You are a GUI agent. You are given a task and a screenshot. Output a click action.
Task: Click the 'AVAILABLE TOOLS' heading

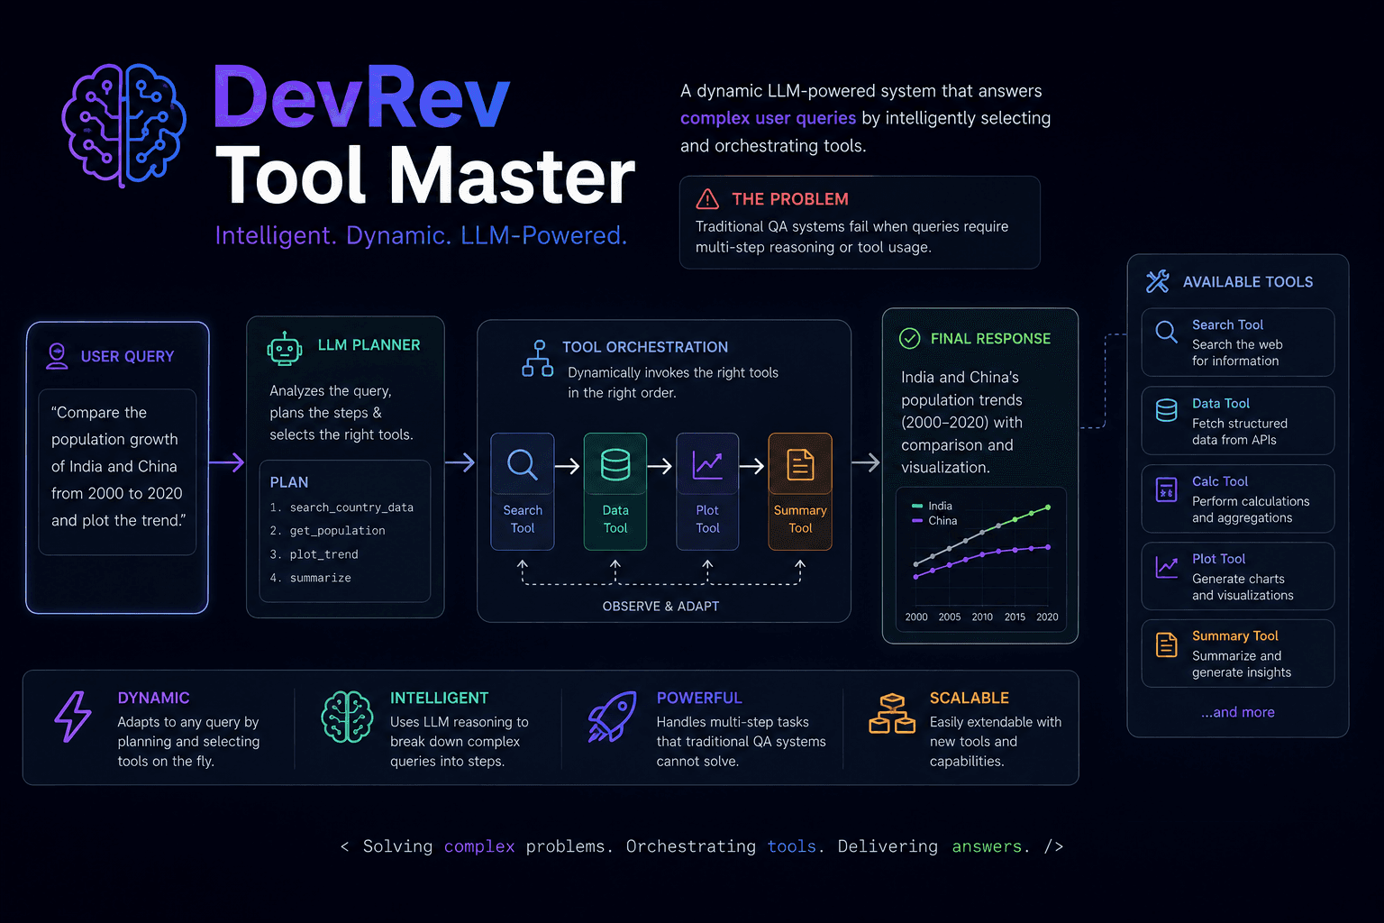(1248, 282)
